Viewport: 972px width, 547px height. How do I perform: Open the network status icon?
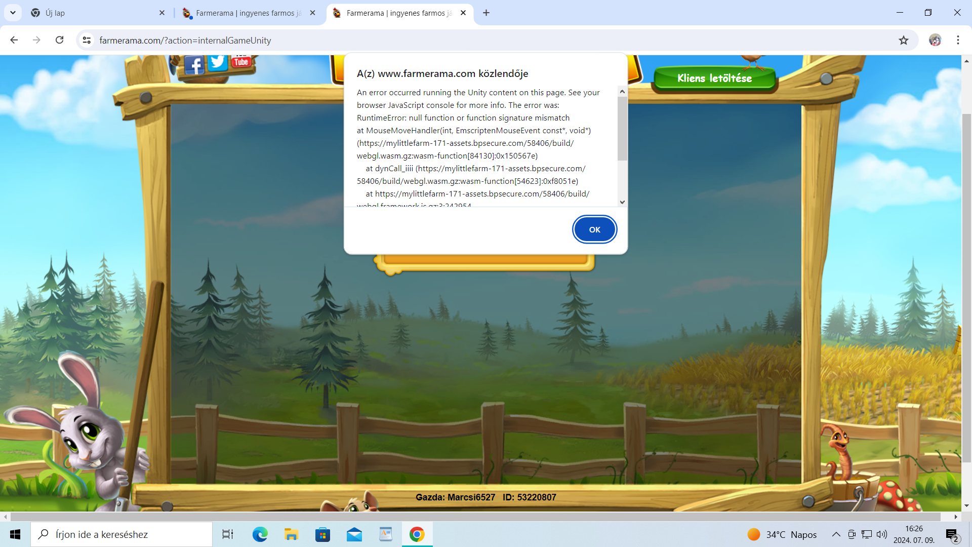click(867, 534)
